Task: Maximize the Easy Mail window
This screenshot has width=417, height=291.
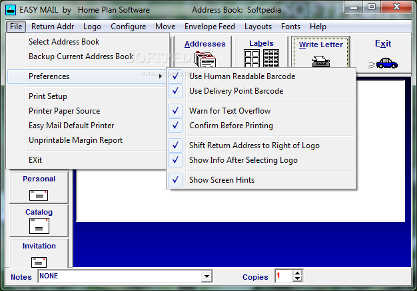Action: tap(372, 7)
